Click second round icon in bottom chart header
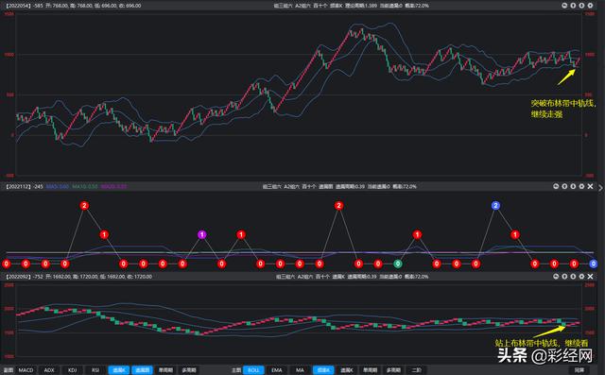Screen dimensions: 605x375 564,277
